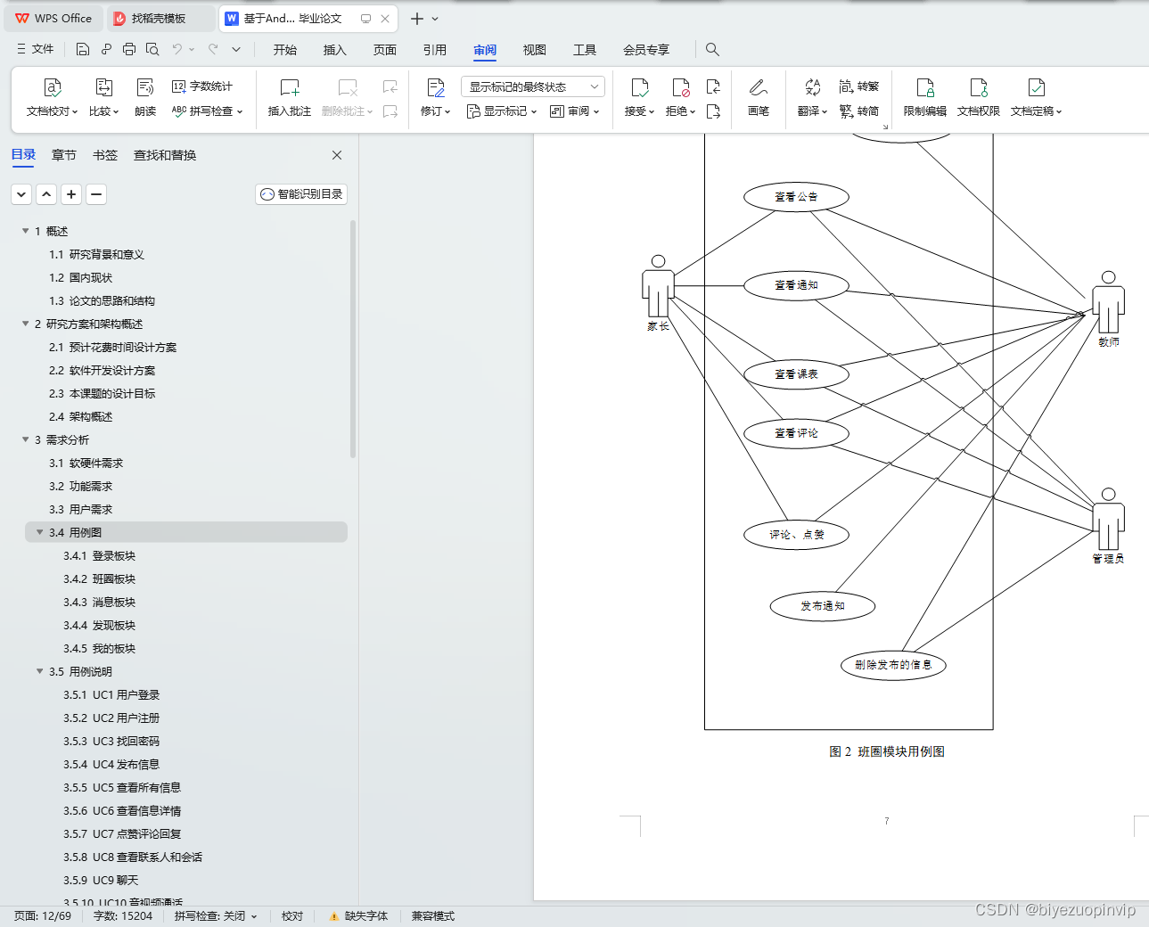1149x927 pixels.
Task: Collapse the 3 需求分析 section
Action: (25, 439)
